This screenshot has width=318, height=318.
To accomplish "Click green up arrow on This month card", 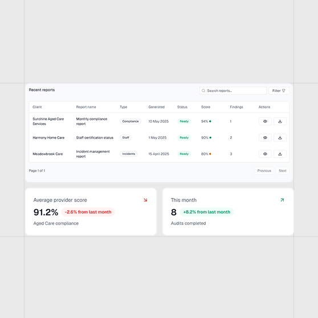I will point(282,200).
